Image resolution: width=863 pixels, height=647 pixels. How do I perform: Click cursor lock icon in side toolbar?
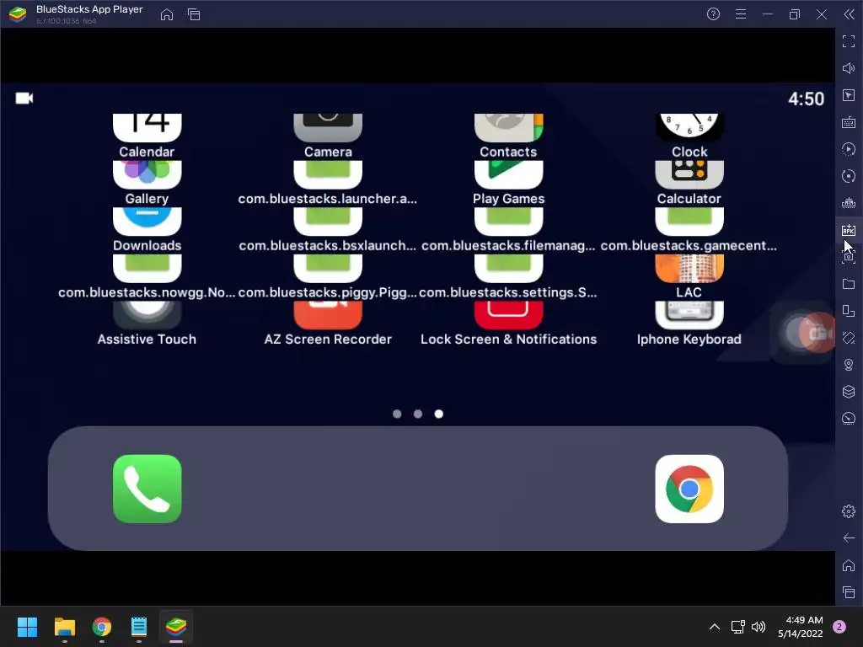pos(849,95)
